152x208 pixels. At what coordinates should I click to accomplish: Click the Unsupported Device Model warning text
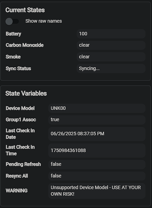pos(96,191)
